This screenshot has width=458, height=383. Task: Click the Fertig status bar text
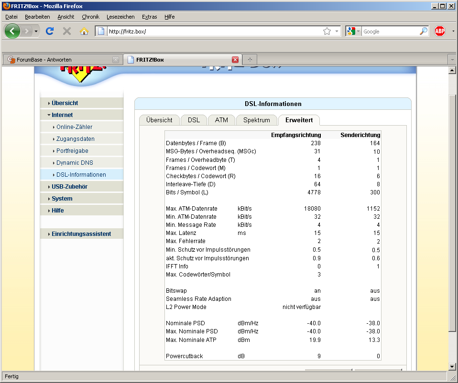click(11, 377)
